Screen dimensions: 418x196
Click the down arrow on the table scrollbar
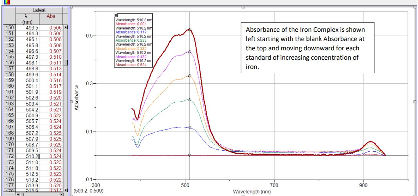coord(65,190)
